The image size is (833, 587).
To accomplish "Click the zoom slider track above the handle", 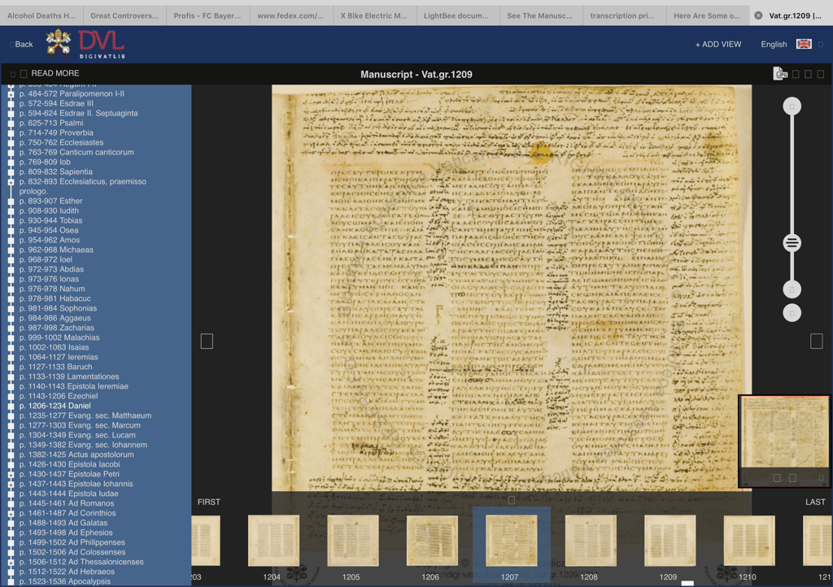I will tap(792, 175).
